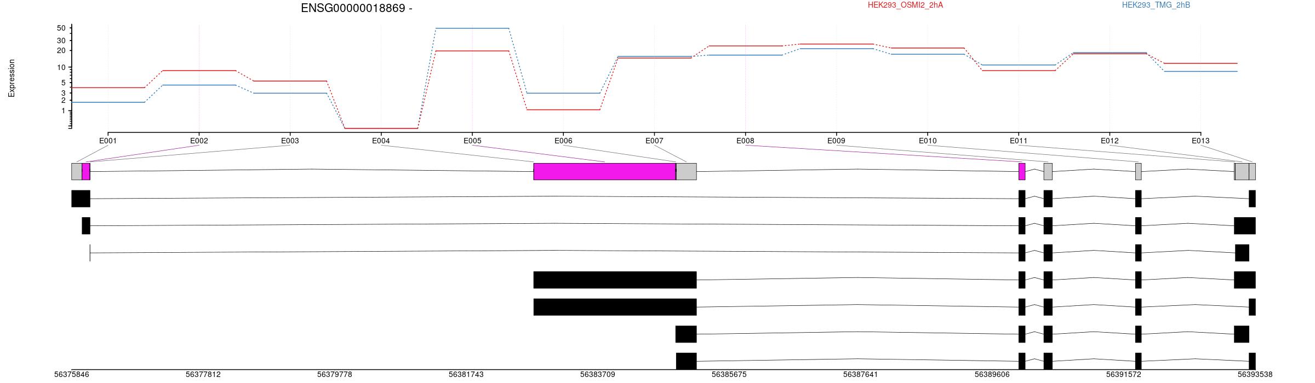Click the blue expression peak at E005

pos(472,28)
